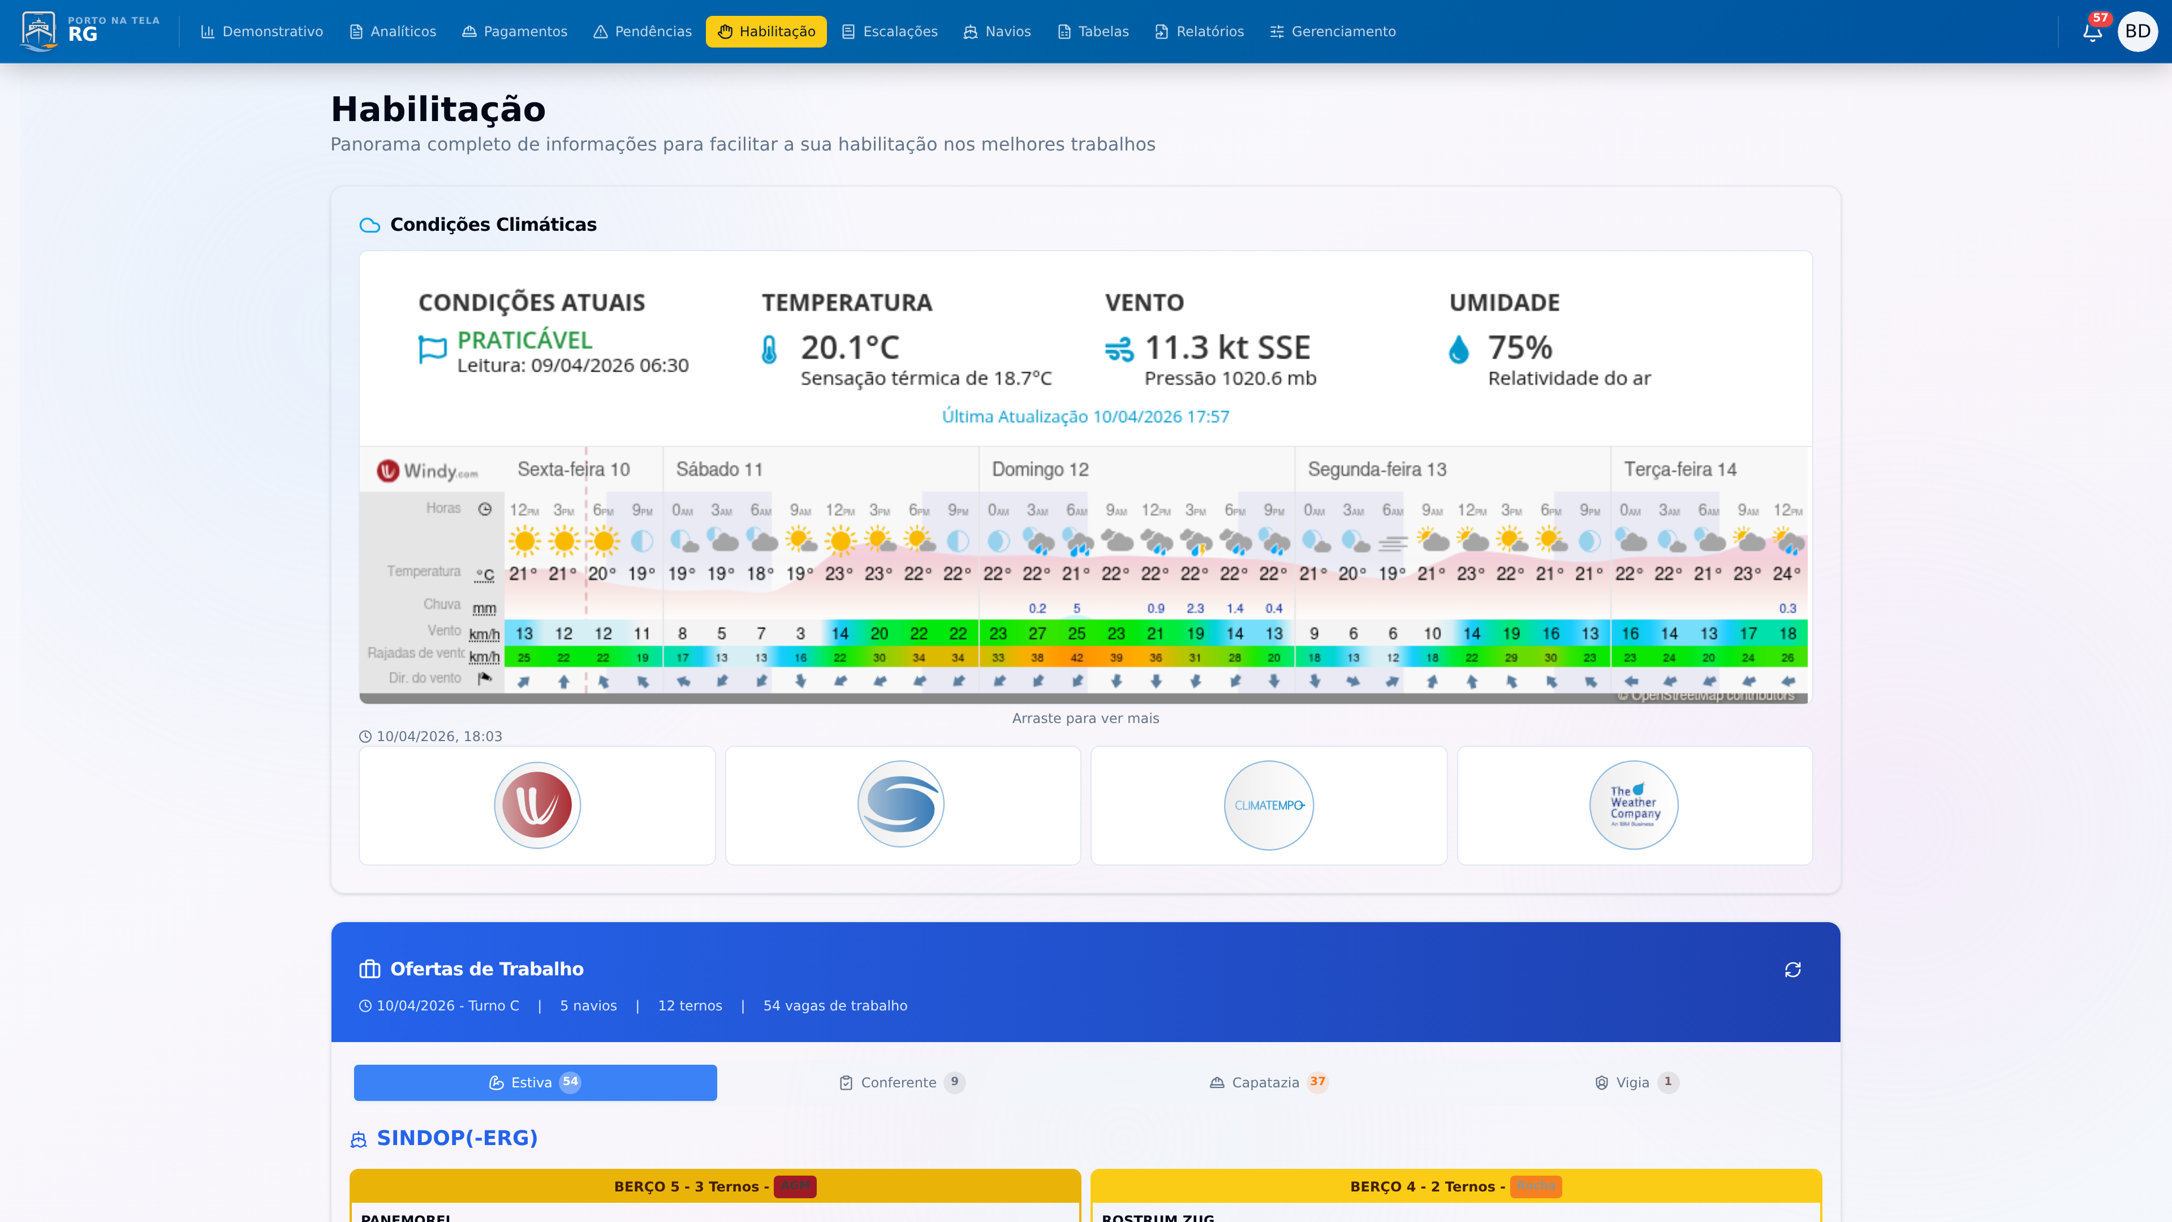Open the Gerenciamento menu item
The width and height of the screenshot is (2172, 1222).
tap(1333, 31)
